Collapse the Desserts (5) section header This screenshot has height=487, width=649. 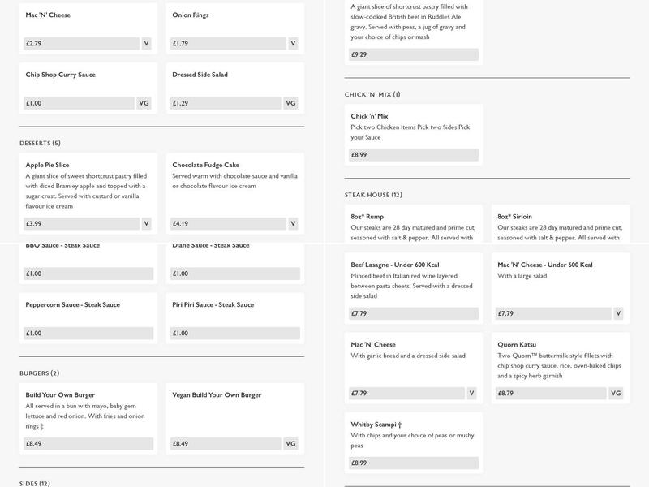pos(41,144)
